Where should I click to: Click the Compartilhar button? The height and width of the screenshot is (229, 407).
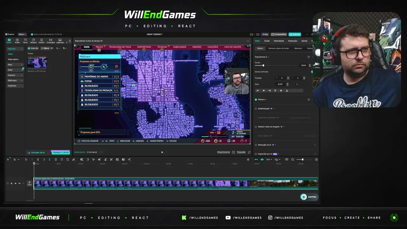point(279,34)
